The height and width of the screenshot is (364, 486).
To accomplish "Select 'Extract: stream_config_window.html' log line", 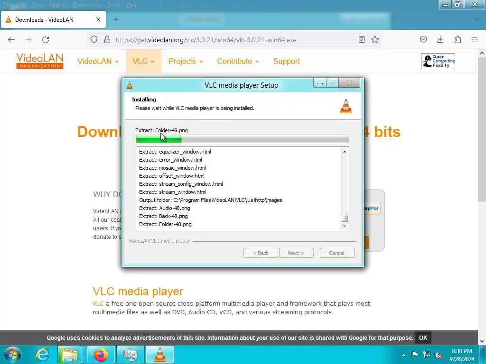I will click(181, 184).
